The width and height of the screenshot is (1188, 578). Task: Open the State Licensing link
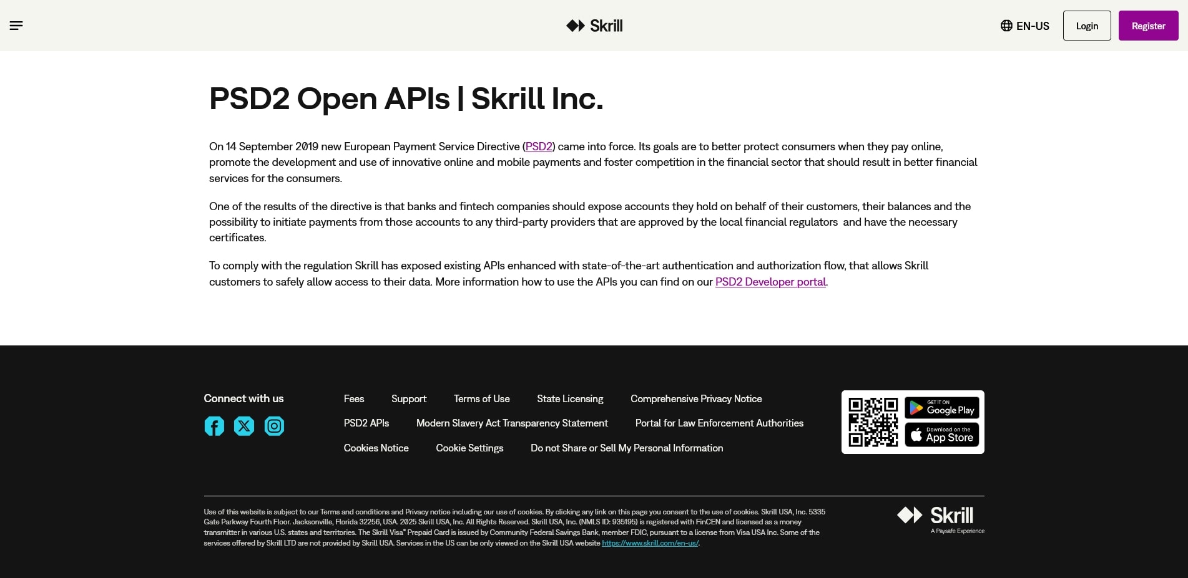click(570, 399)
